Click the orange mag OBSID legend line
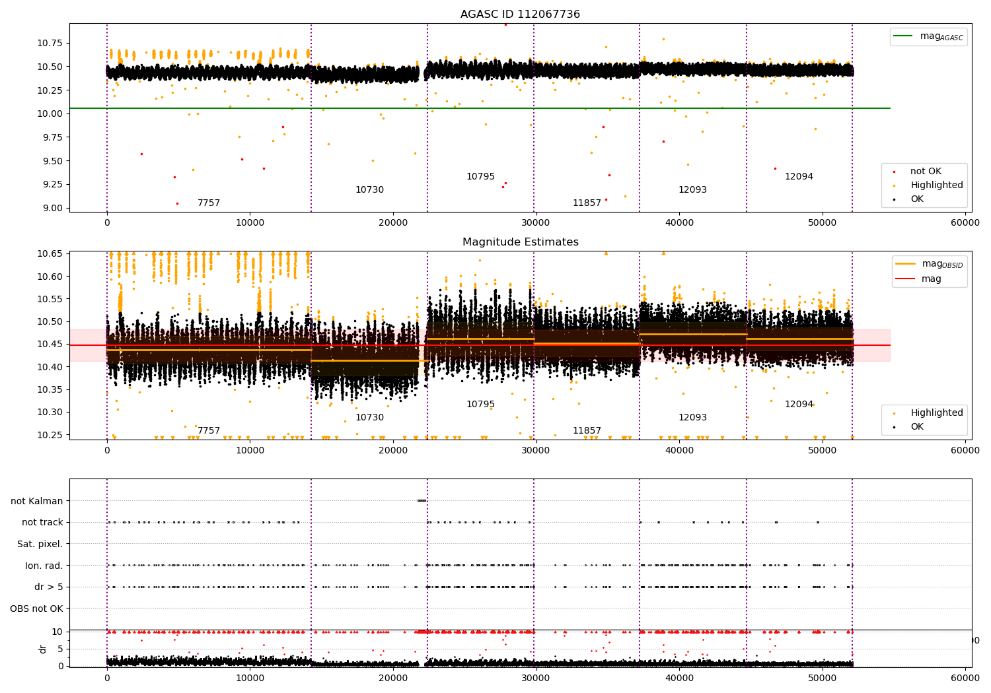 coord(905,263)
